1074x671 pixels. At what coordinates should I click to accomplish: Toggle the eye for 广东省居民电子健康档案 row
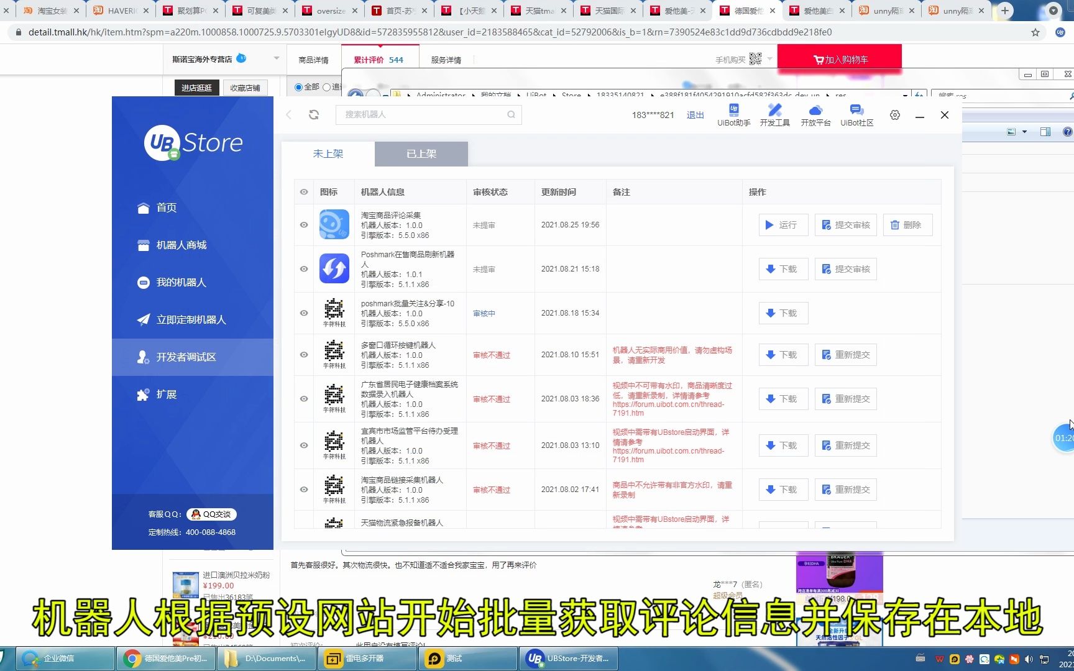pos(304,399)
